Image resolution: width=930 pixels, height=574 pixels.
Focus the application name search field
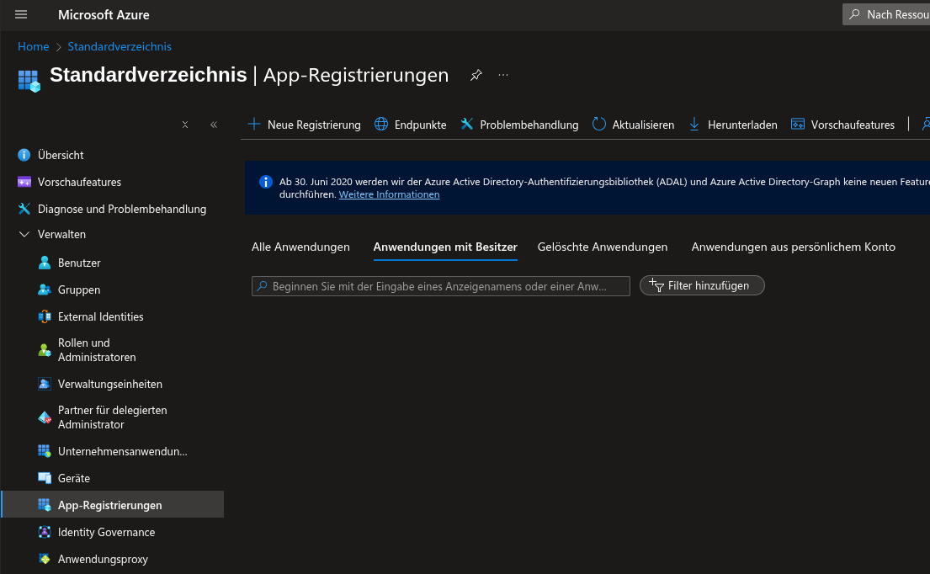click(441, 286)
